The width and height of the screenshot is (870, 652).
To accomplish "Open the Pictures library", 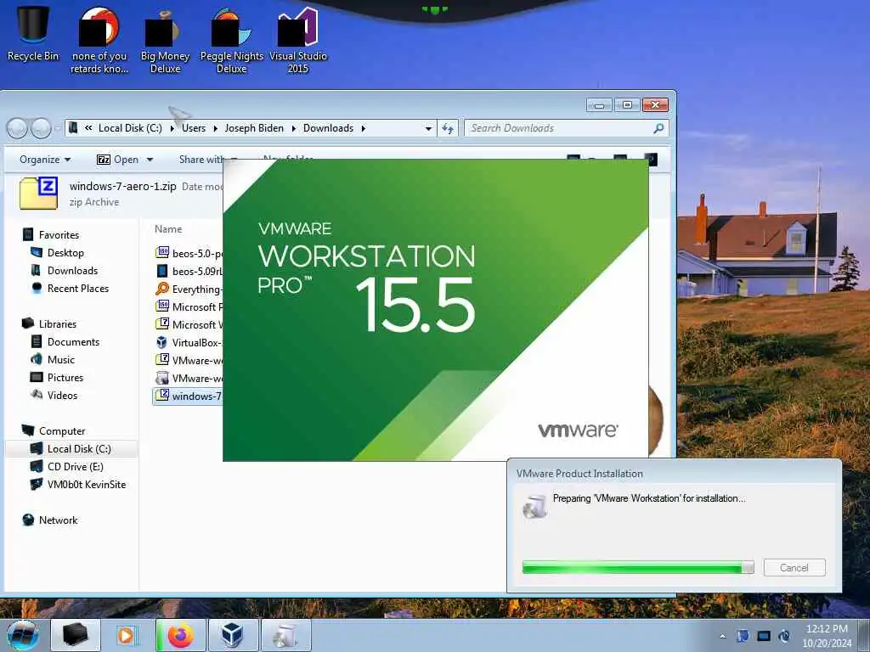I will (65, 377).
